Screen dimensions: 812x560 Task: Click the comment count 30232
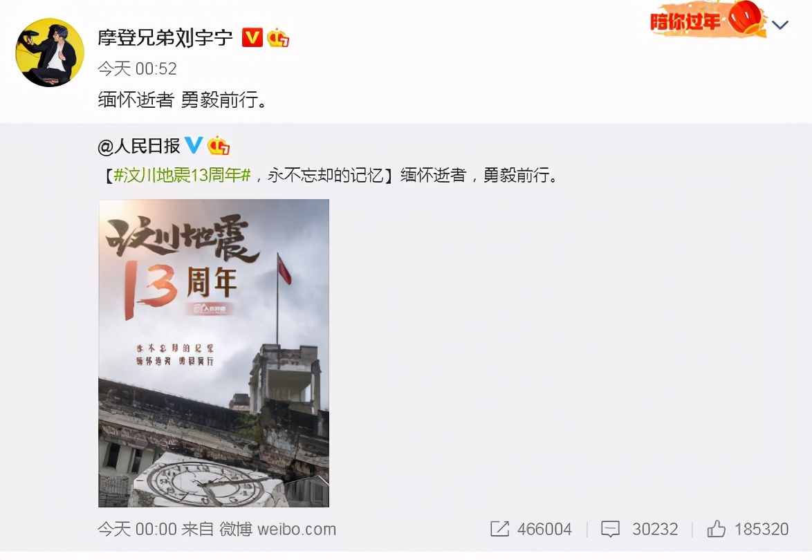(655, 529)
